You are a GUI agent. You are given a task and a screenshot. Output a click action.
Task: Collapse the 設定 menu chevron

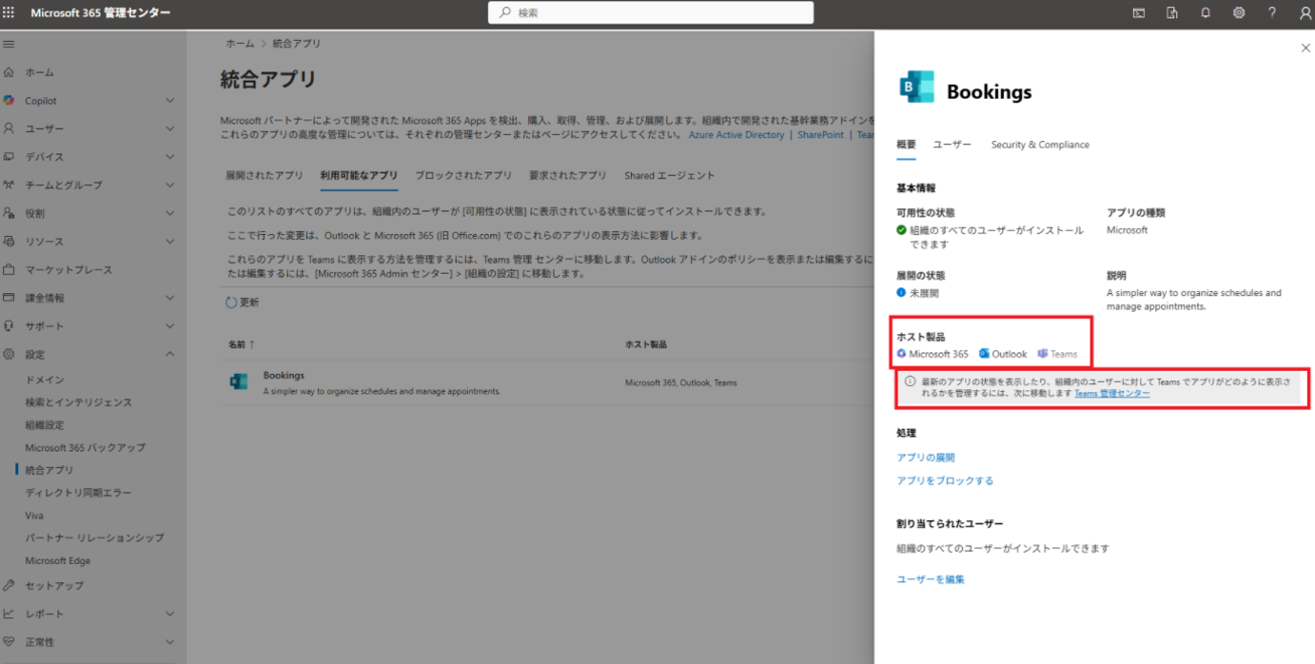[x=169, y=354]
